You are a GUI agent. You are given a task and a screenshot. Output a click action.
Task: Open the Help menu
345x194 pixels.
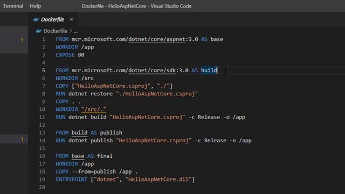tap(35, 6)
